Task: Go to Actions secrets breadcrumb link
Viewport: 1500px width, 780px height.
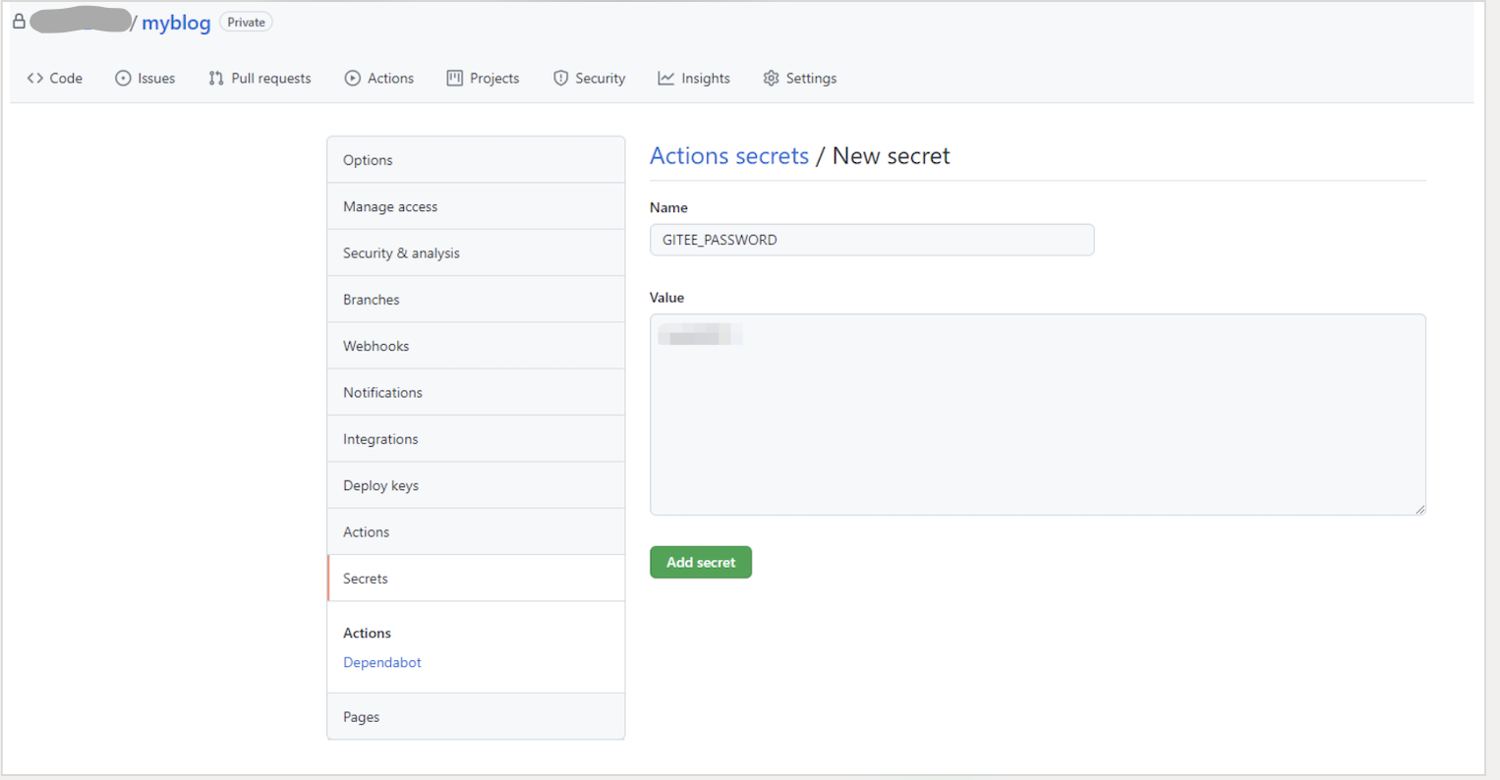Action: (x=728, y=156)
